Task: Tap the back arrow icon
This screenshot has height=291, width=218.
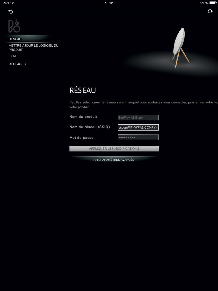Action: click(x=11, y=12)
